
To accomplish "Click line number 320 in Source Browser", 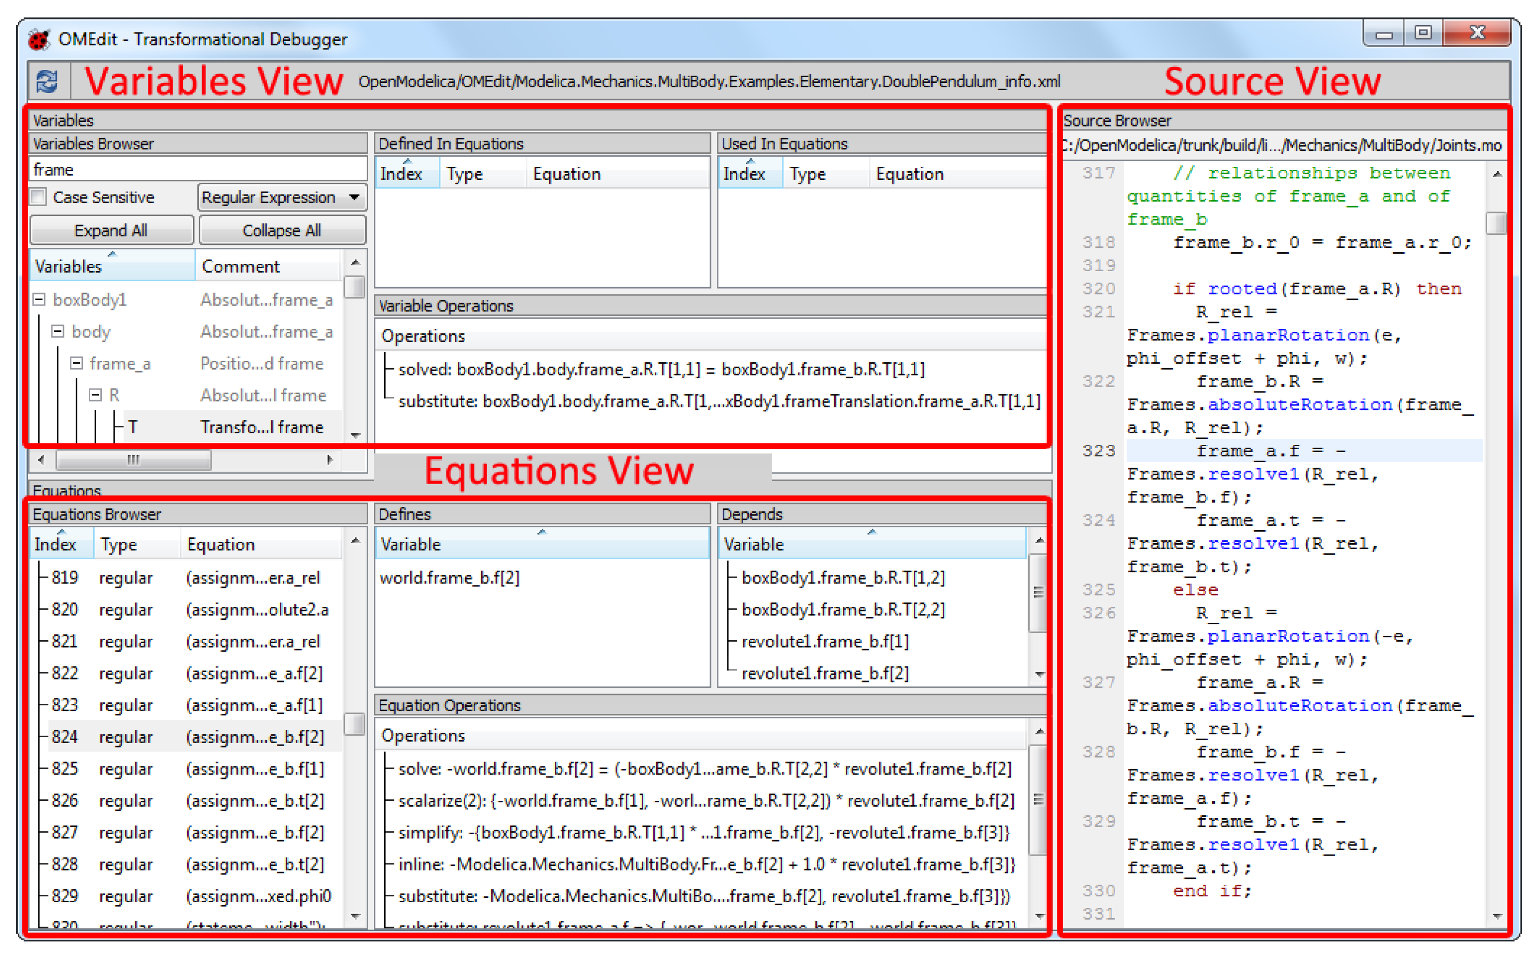I will tap(1099, 289).
